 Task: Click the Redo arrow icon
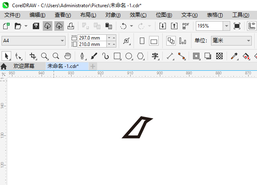point(141,26)
